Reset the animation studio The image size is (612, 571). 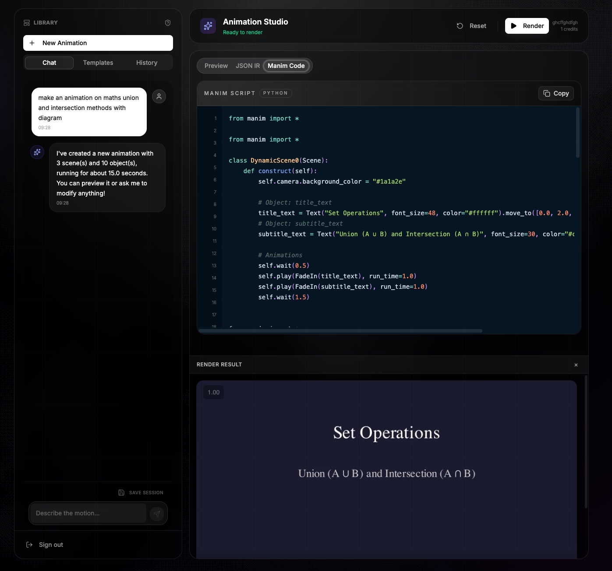click(x=471, y=26)
